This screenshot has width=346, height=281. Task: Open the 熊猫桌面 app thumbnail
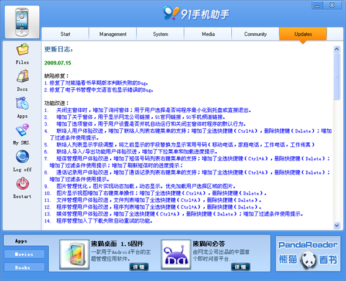point(74,255)
